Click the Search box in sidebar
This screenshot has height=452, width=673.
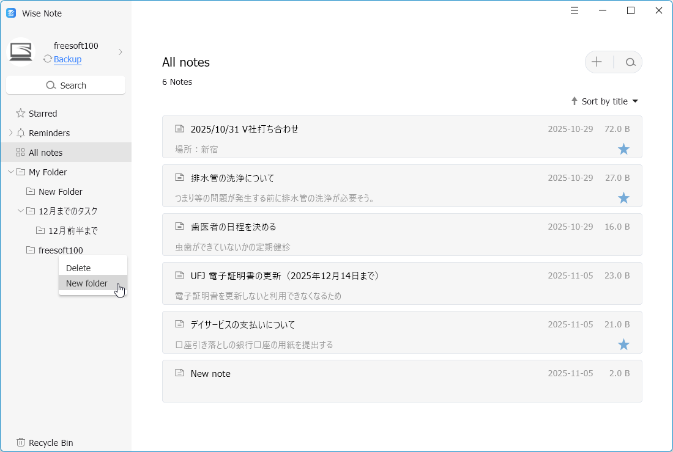pos(65,86)
